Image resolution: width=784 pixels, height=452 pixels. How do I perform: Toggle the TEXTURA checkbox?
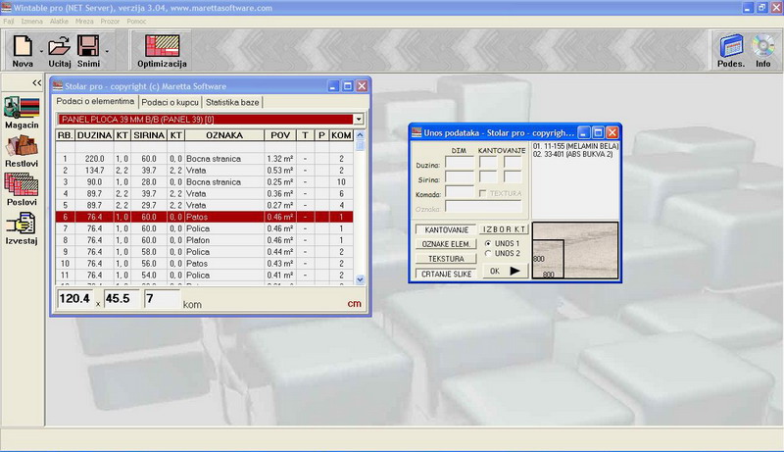click(481, 193)
